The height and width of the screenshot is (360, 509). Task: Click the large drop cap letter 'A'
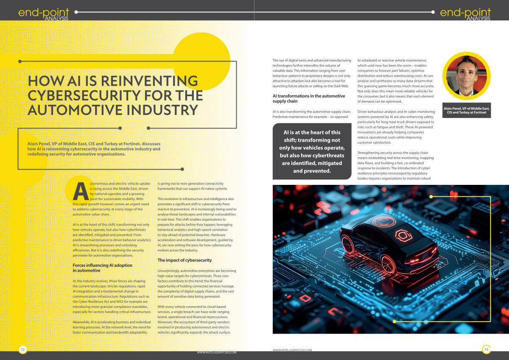(x=81, y=192)
